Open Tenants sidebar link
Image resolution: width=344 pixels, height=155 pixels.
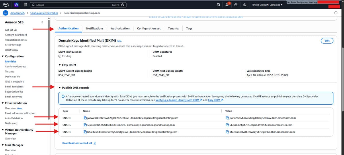click(x=9, y=71)
